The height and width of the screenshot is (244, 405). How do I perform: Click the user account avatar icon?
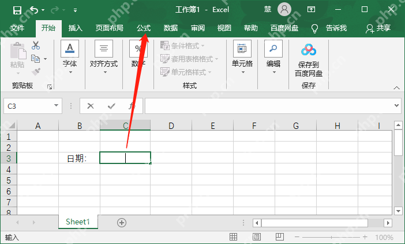(284, 10)
